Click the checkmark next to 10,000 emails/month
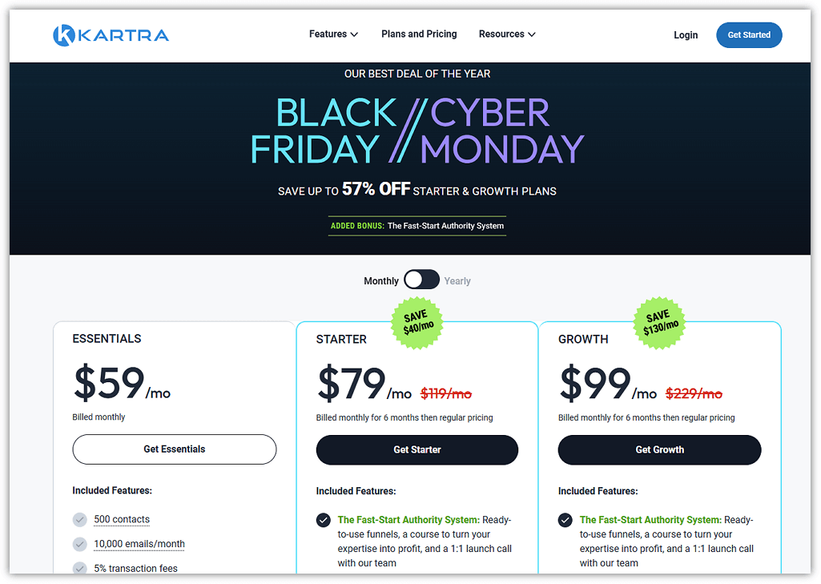Viewport: 821px width, 584px height. (79, 544)
